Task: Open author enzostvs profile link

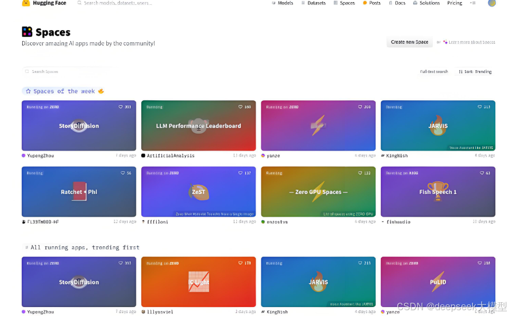Action: click(x=277, y=222)
